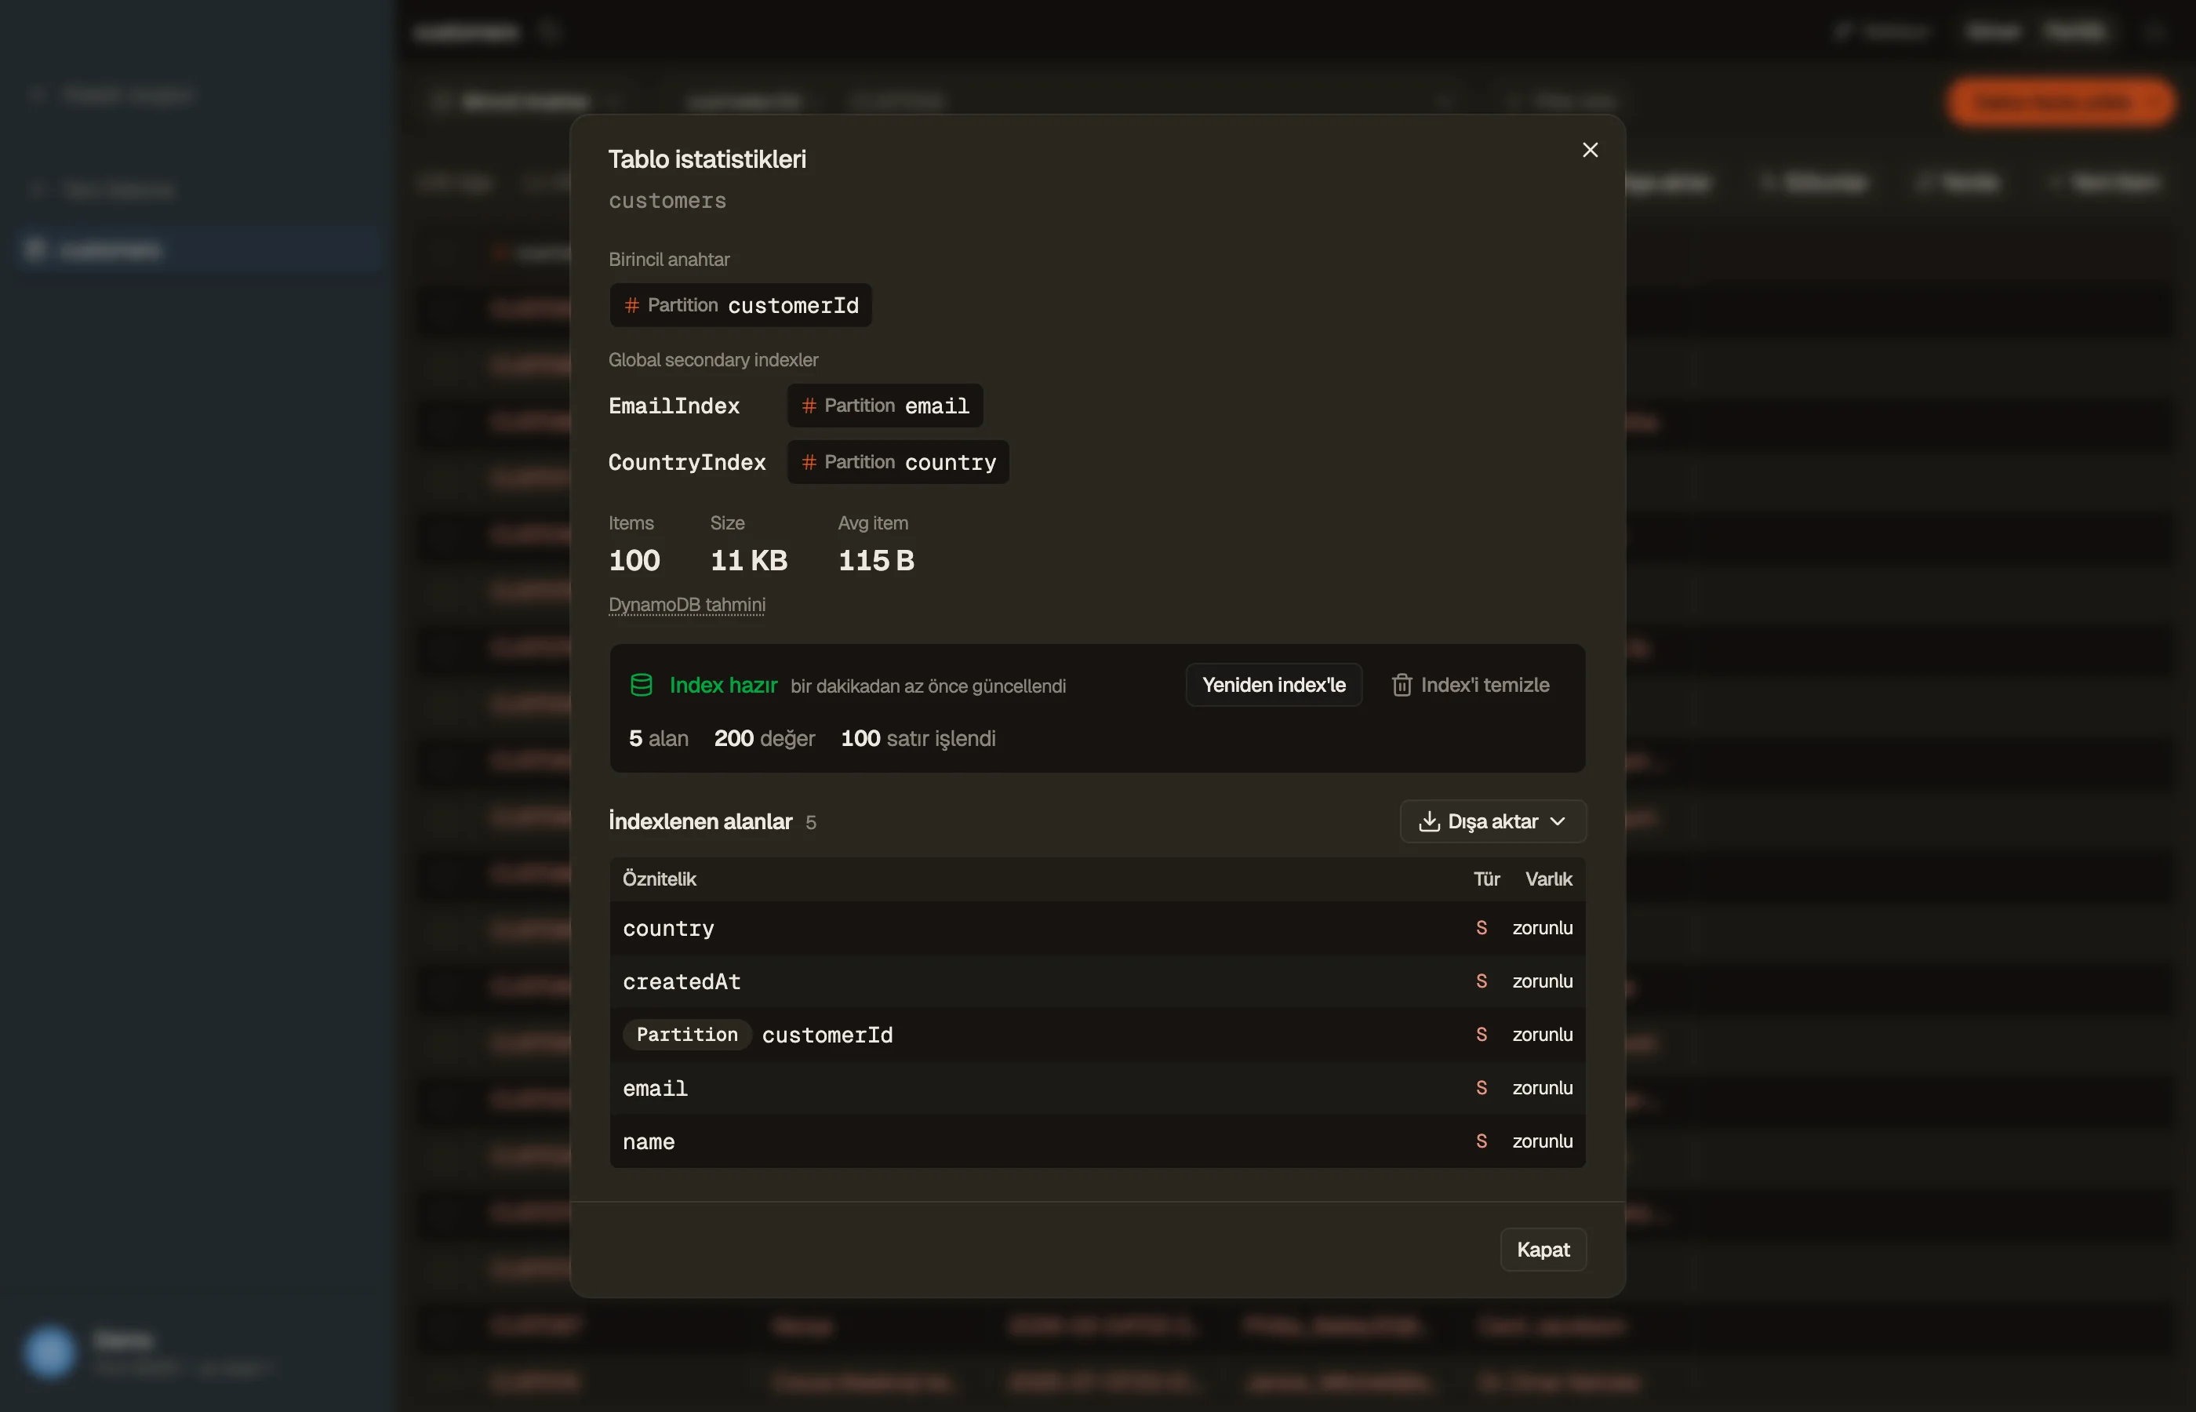Open the DynamoDB tahmini dotted link

point(686,605)
